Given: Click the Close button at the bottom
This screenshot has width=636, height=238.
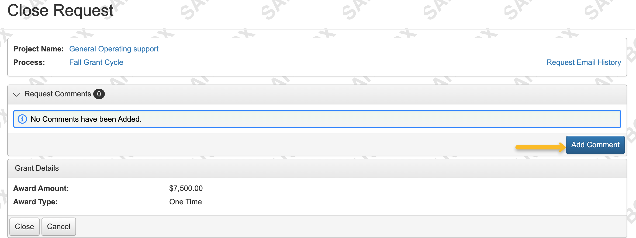Looking at the screenshot, I should point(25,226).
